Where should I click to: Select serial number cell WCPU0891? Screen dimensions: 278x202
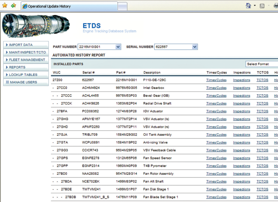click(91, 143)
